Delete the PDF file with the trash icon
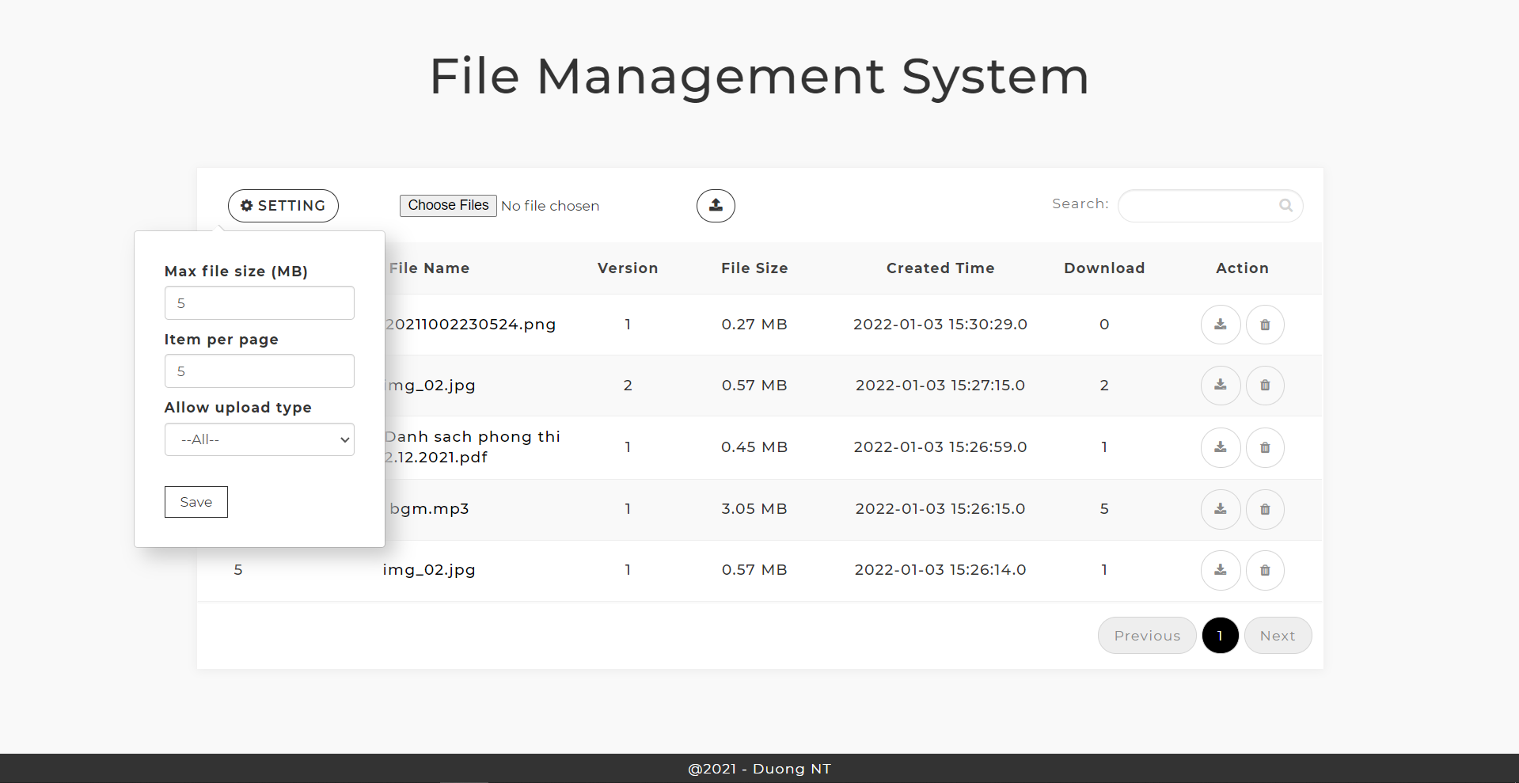Image resolution: width=1519 pixels, height=783 pixels. pyautogui.click(x=1264, y=447)
